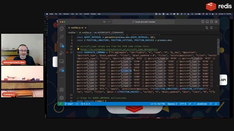Click the QUERY_INTERVAL constant on line 7

point(93,37)
